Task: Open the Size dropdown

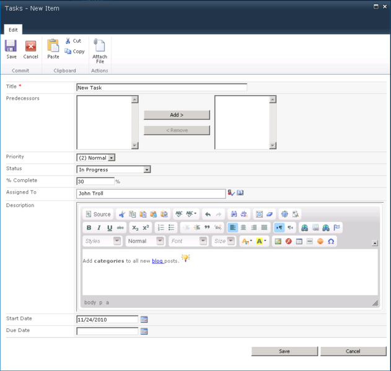Action: 224,241
